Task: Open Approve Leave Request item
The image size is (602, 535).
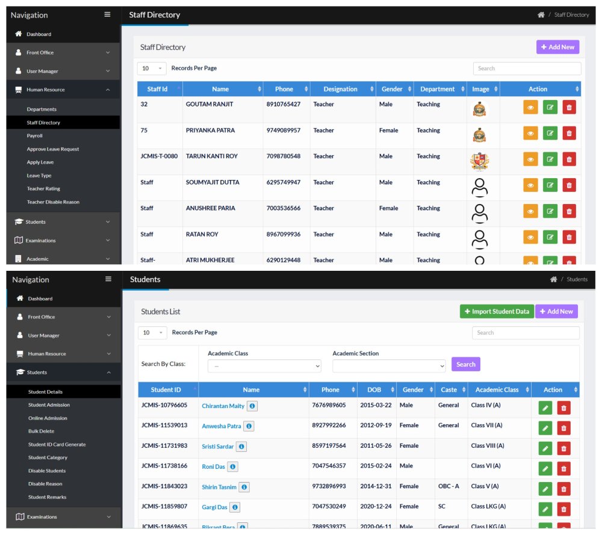Action: click(53, 149)
